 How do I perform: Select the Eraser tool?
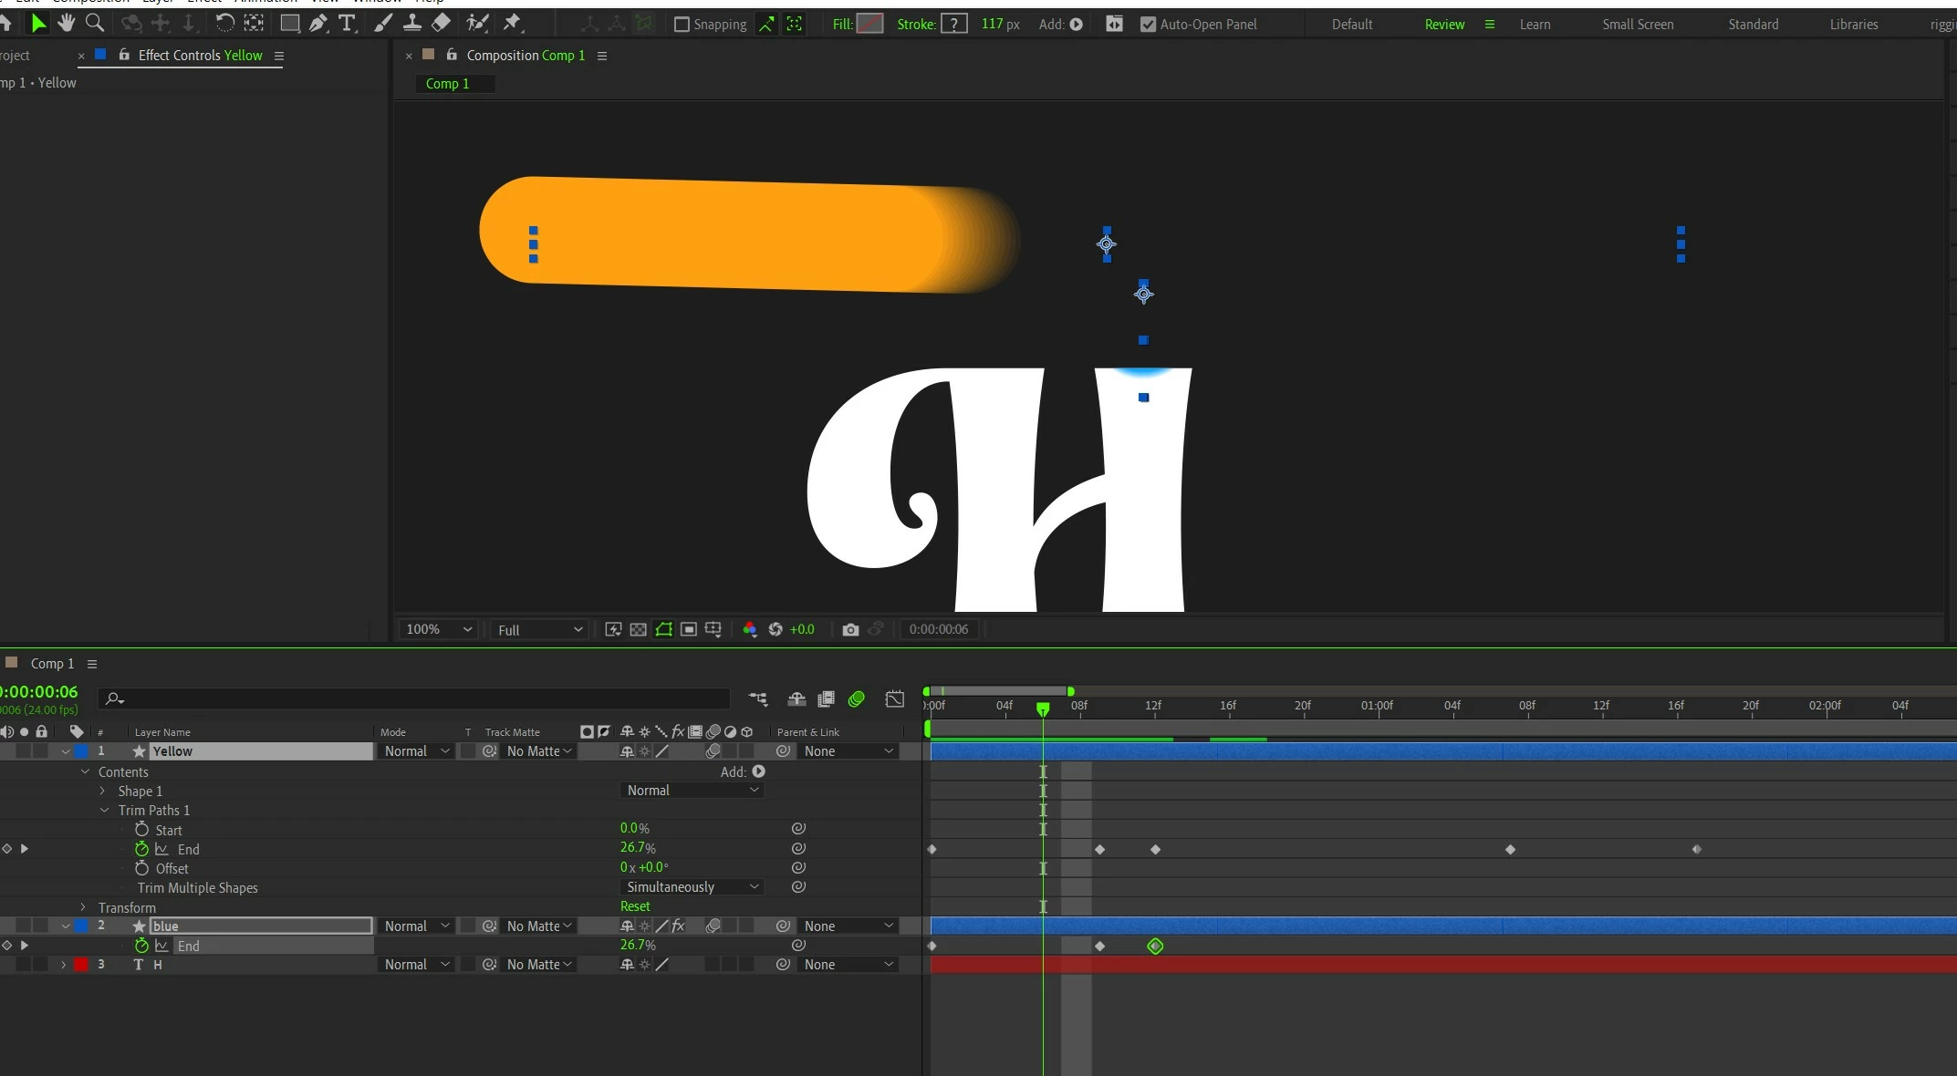(441, 23)
